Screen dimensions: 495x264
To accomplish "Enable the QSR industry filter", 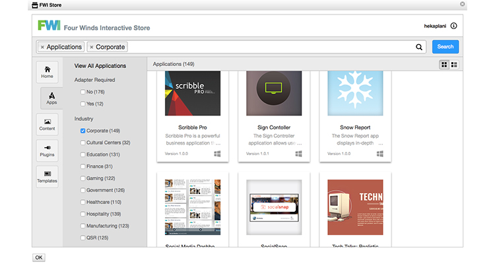I will pos(82,238).
